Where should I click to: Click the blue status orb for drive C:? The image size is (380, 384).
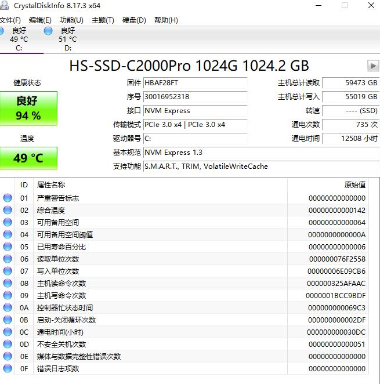coord(2,30)
